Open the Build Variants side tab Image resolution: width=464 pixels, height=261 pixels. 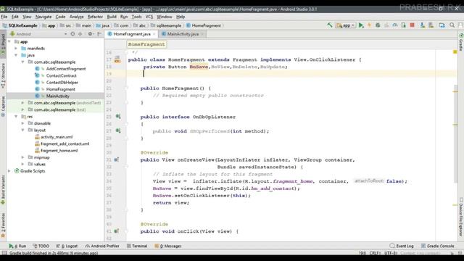[3, 190]
